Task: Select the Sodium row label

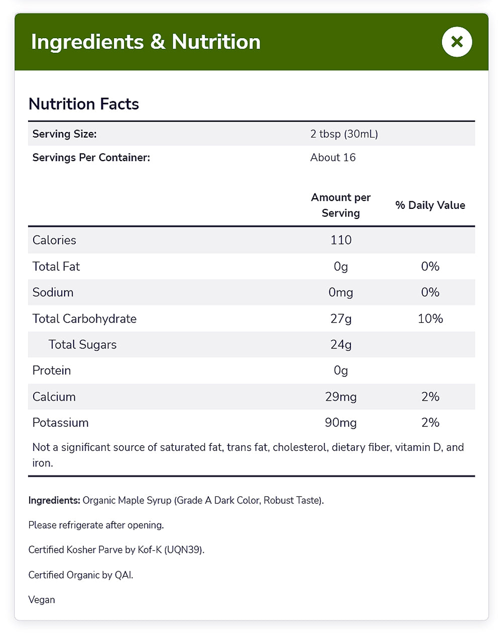Action: pyautogui.click(x=53, y=293)
